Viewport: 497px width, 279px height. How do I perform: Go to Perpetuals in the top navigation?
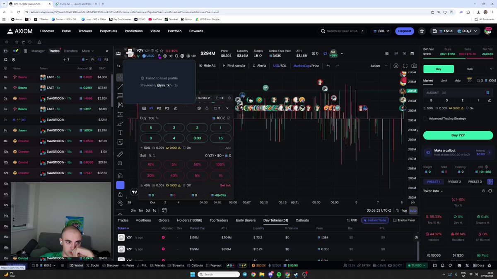[x=108, y=31]
